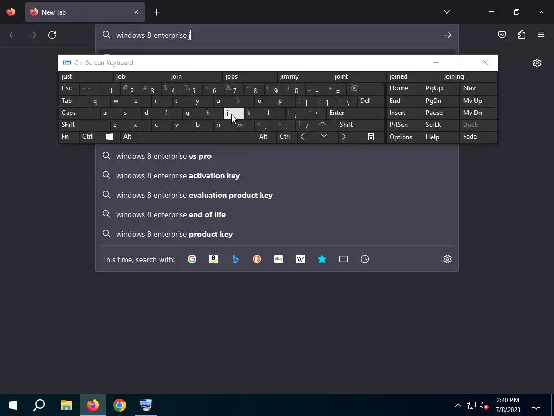Image resolution: width=554 pixels, height=416 pixels.
Task: Search with Wikipedia engine icon
Action: [300, 259]
